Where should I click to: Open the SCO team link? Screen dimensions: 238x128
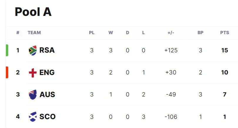48,117
